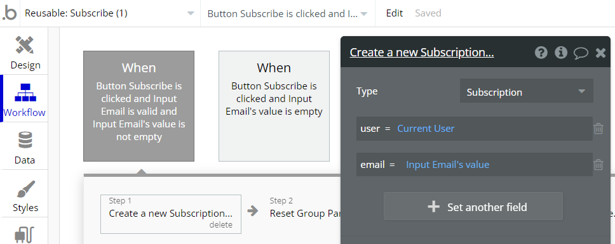Click the help question mark icon
This screenshot has height=244, width=615.
[x=541, y=53]
